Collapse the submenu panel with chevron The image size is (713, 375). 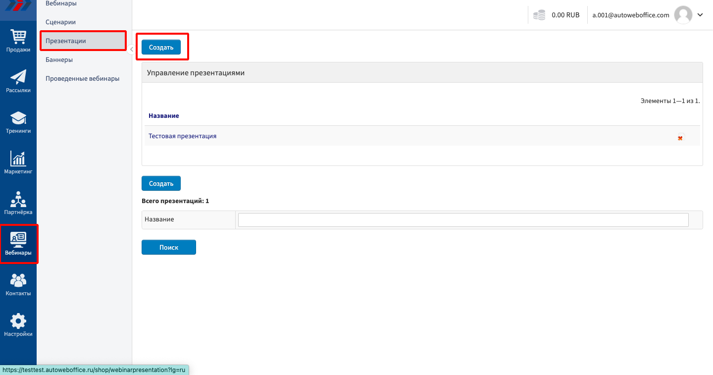(x=131, y=49)
